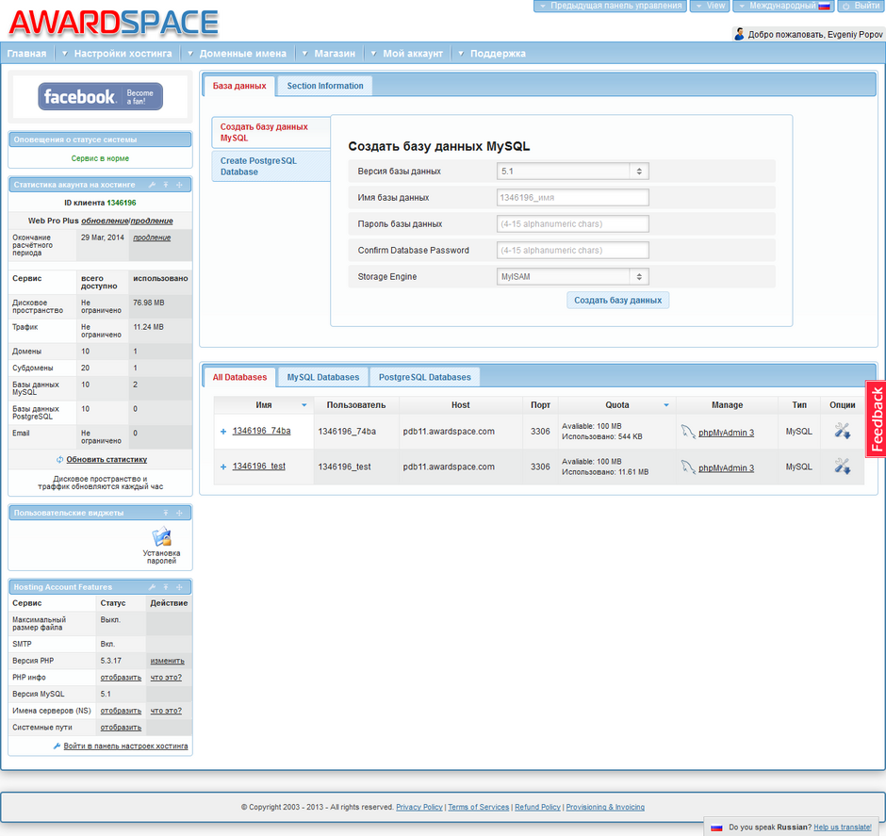Click move handle icon of the Hosting Account Features widget
The image size is (886, 836).
click(179, 587)
